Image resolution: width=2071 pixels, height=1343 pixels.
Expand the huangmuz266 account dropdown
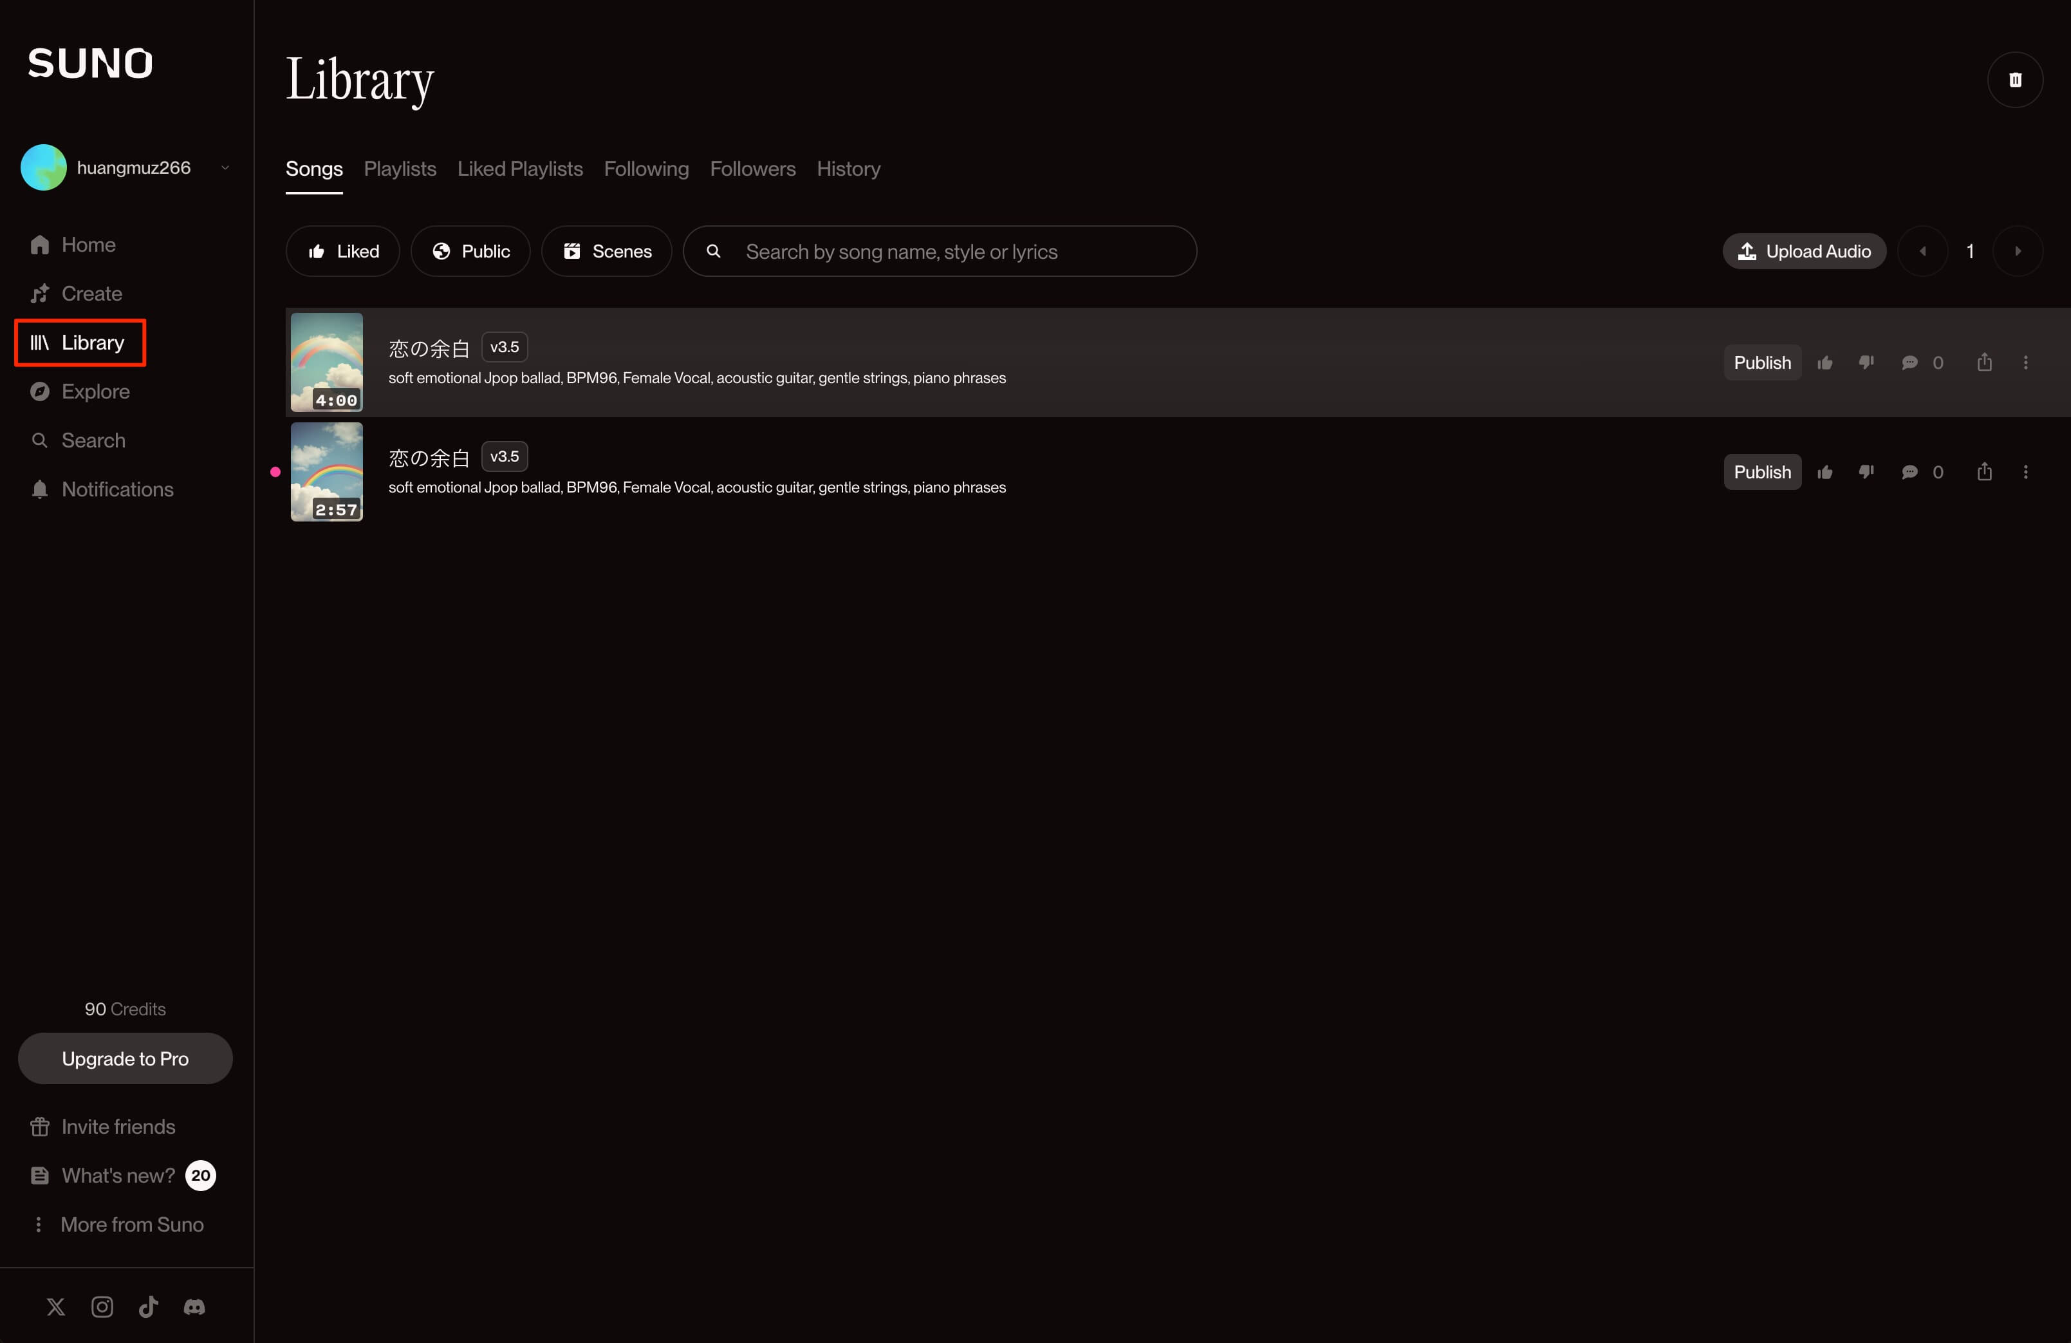coord(225,168)
